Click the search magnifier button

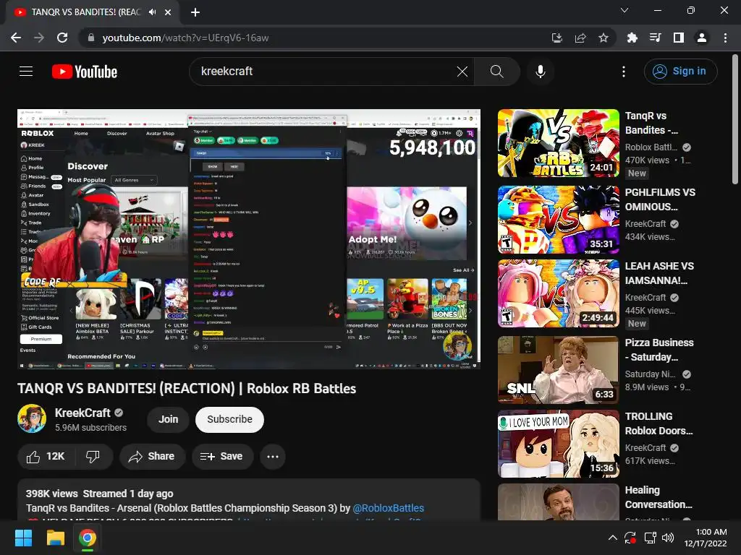(496, 72)
